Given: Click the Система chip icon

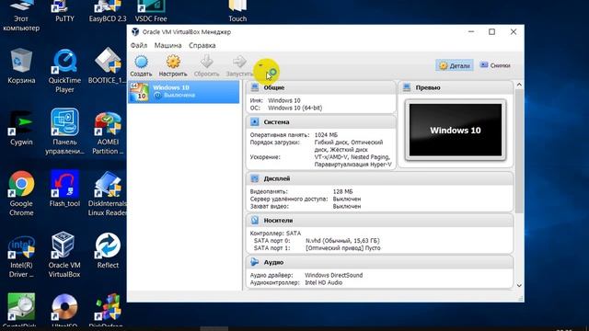Looking at the screenshot, I should tap(255, 122).
